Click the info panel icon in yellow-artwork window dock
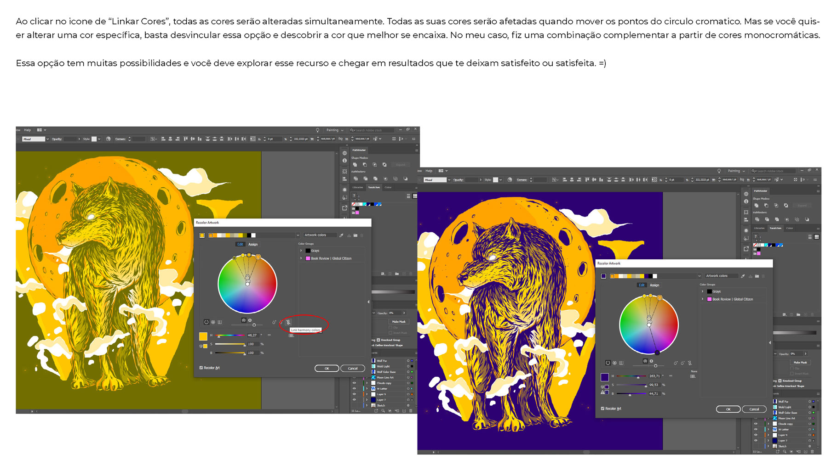 click(x=344, y=161)
